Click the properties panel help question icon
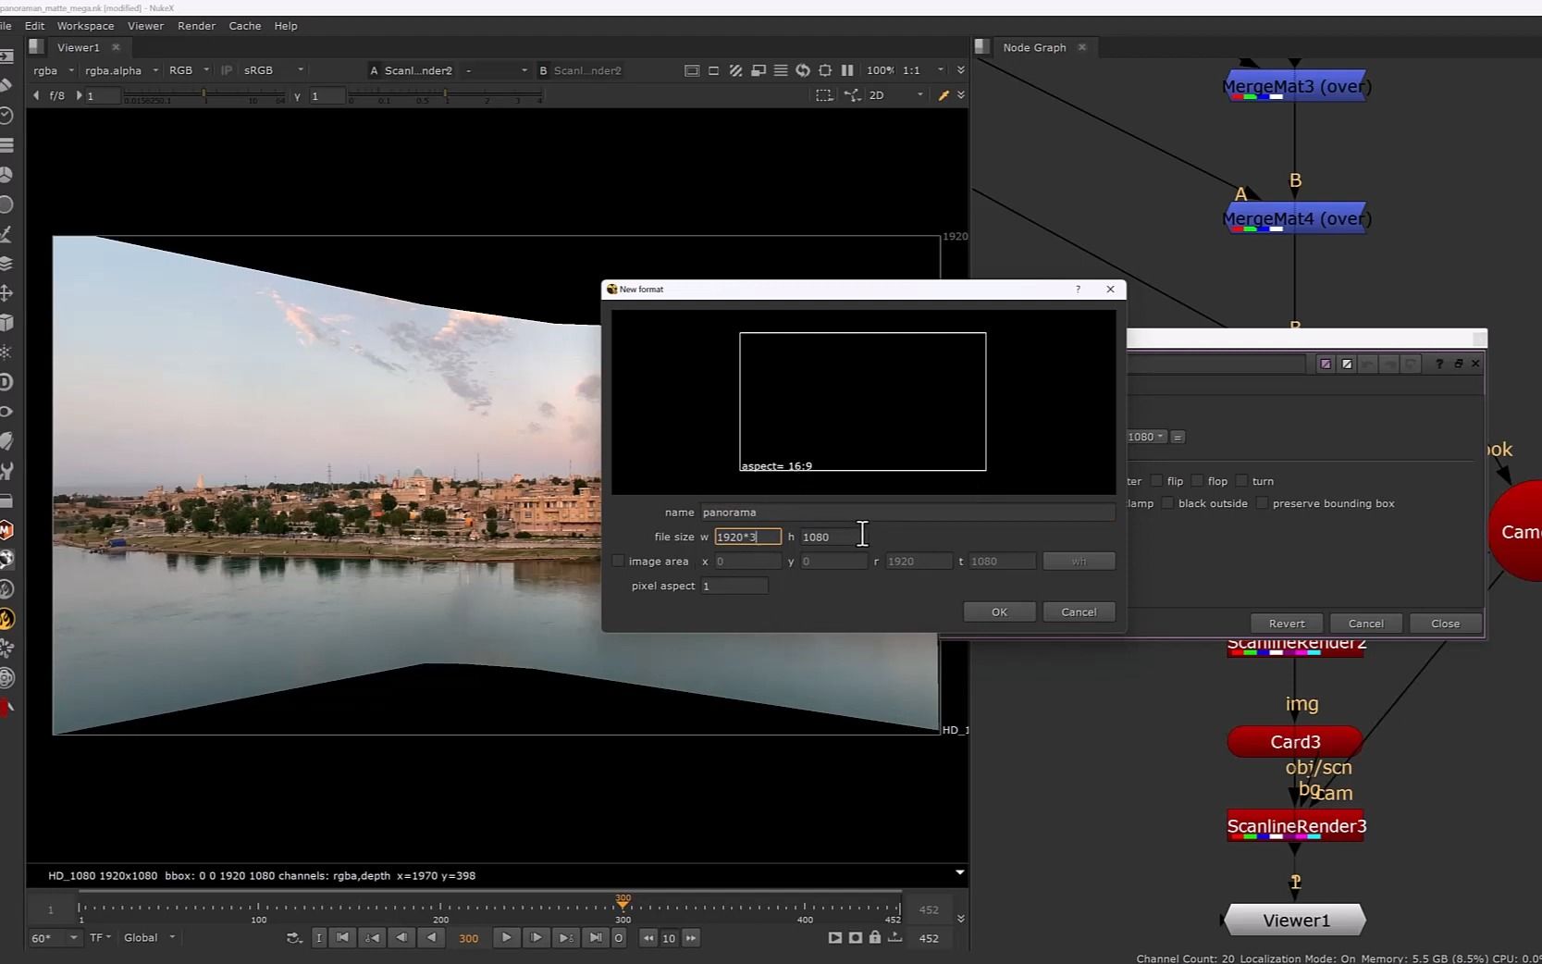Screen dimensions: 1542x964 pyautogui.click(x=1438, y=364)
